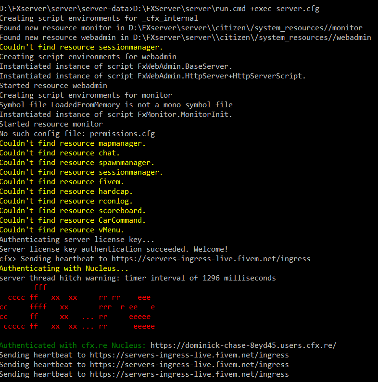Click 'Couldn't find resource CarCommand.' line

pos(73,220)
